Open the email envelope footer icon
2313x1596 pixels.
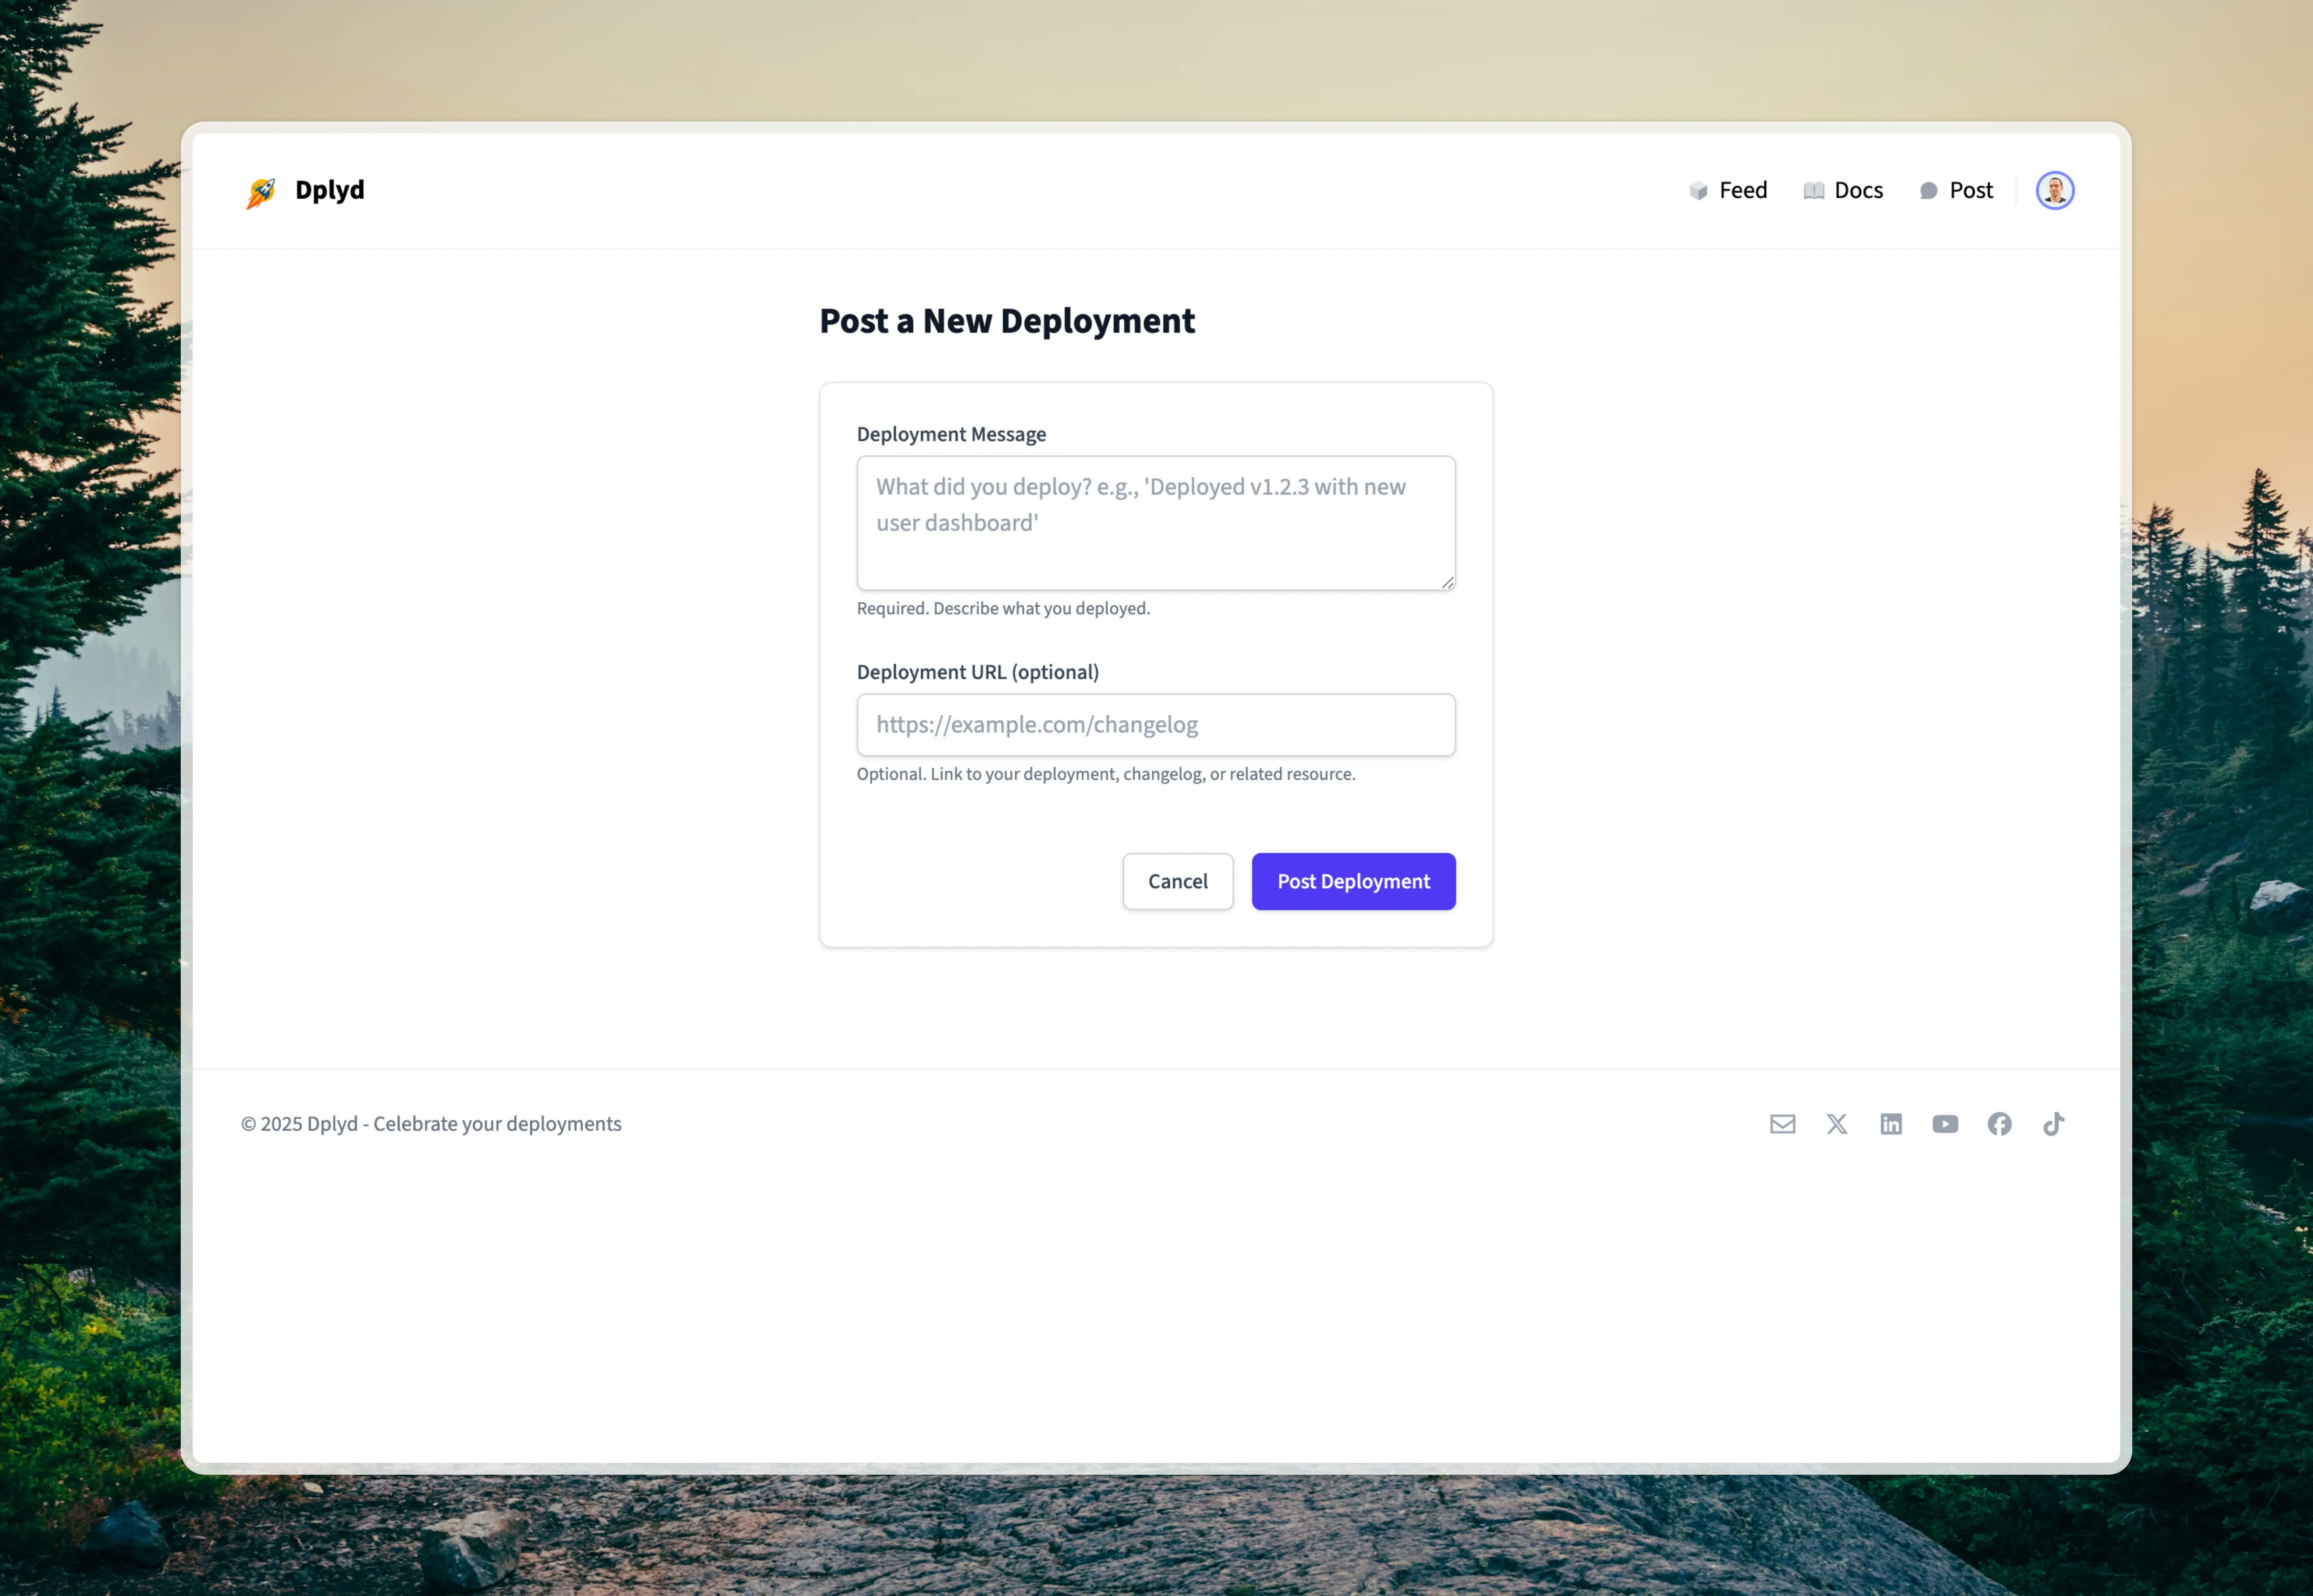pyautogui.click(x=1782, y=1124)
